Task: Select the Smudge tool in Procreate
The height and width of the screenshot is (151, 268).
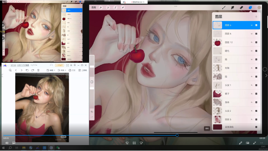Action: (x=232, y=8)
